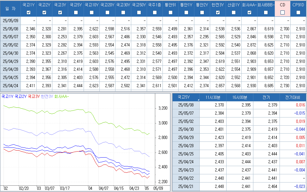Select the 25/05/09 row in top table

[10, 21]
